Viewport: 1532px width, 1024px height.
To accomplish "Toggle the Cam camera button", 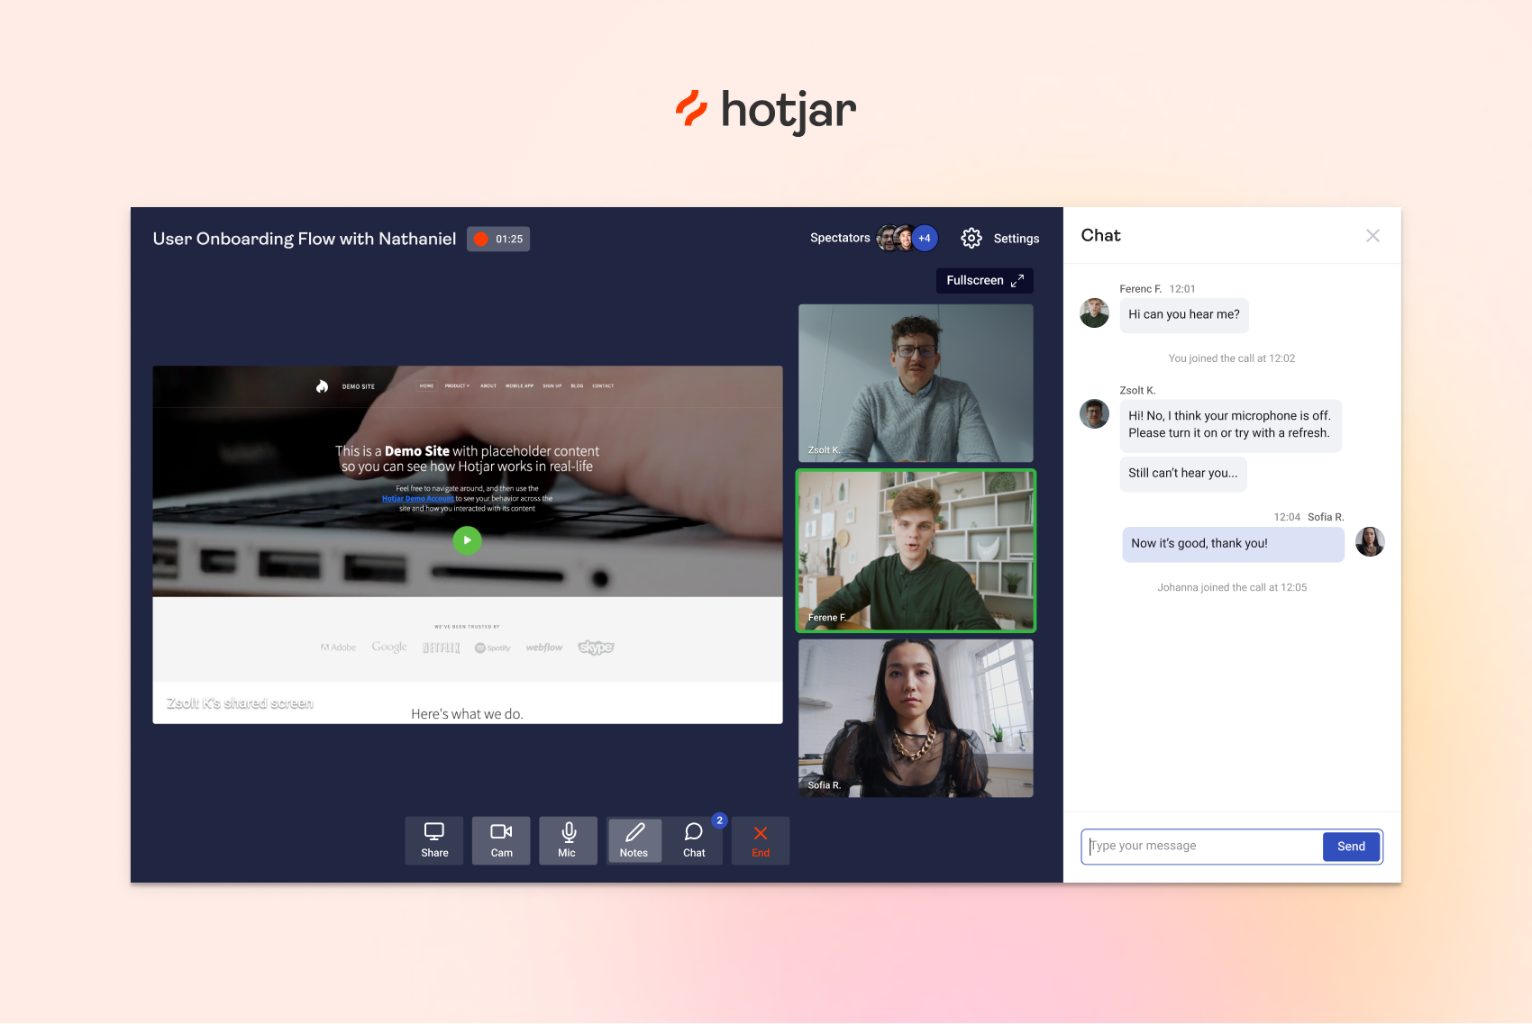I will (x=501, y=840).
